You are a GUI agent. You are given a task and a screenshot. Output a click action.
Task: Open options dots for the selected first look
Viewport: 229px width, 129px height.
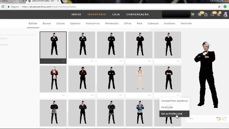[x=64, y=61]
